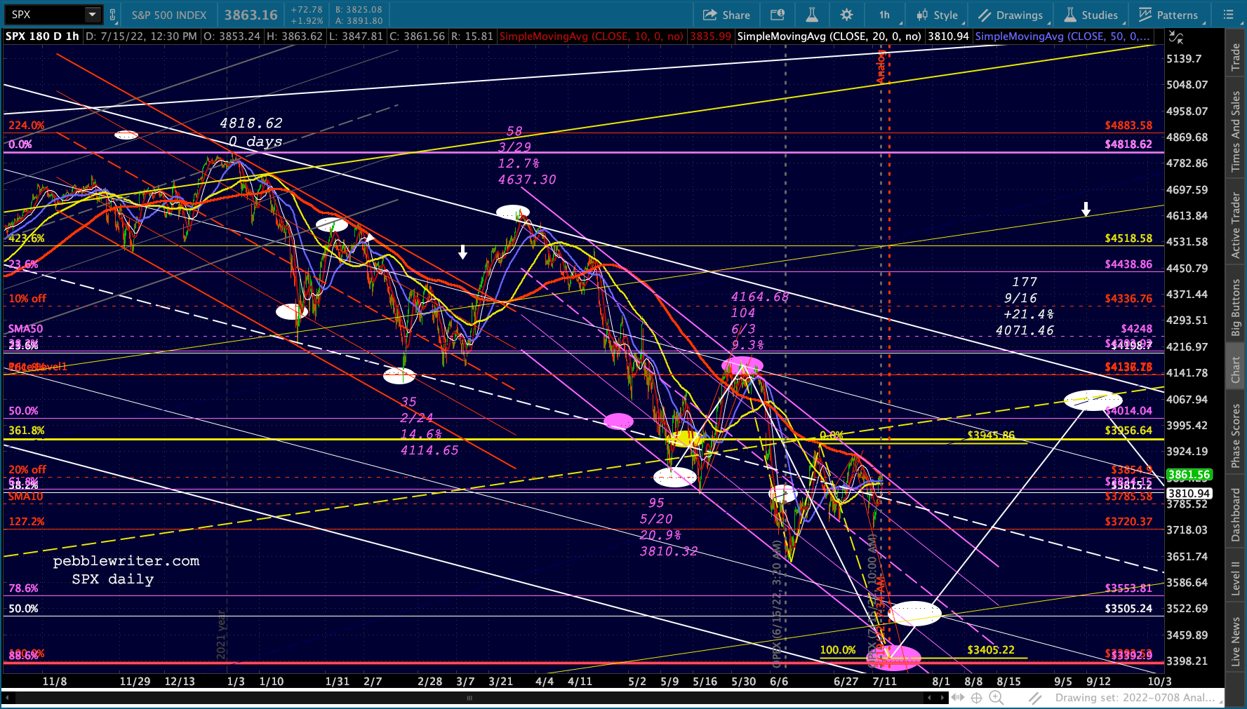Open the list menu icon at top right
The image size is (1247, 709).
1228,15
